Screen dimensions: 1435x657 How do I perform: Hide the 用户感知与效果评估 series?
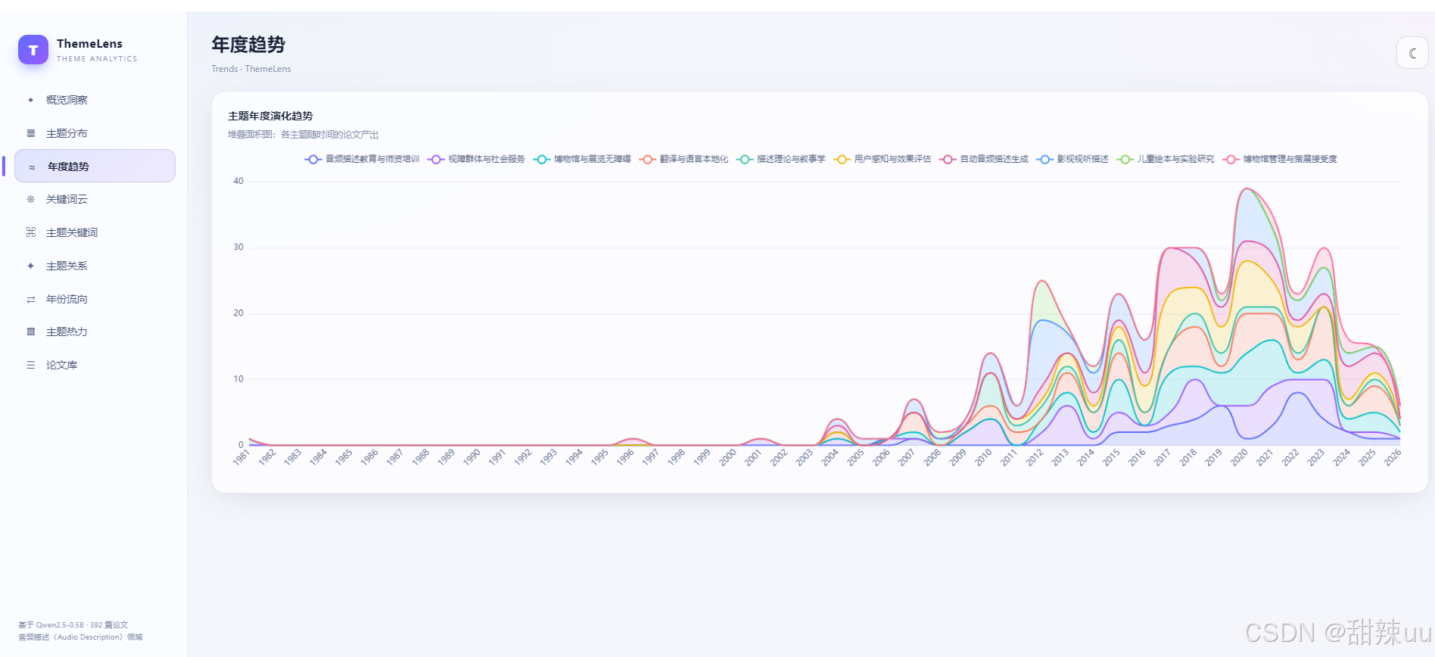pyautogui.click(x=882, y=159)
